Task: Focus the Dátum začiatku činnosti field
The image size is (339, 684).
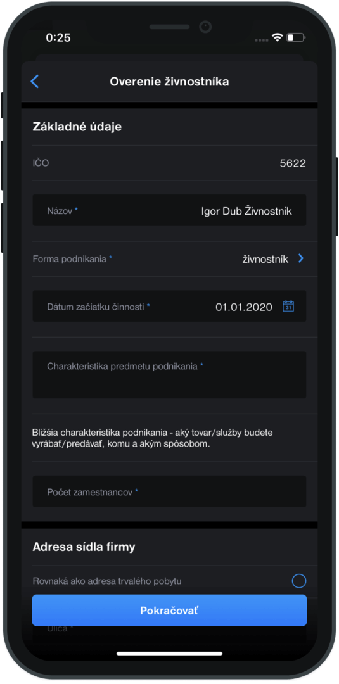Action: pyautogui.click(x=169, y=307)
